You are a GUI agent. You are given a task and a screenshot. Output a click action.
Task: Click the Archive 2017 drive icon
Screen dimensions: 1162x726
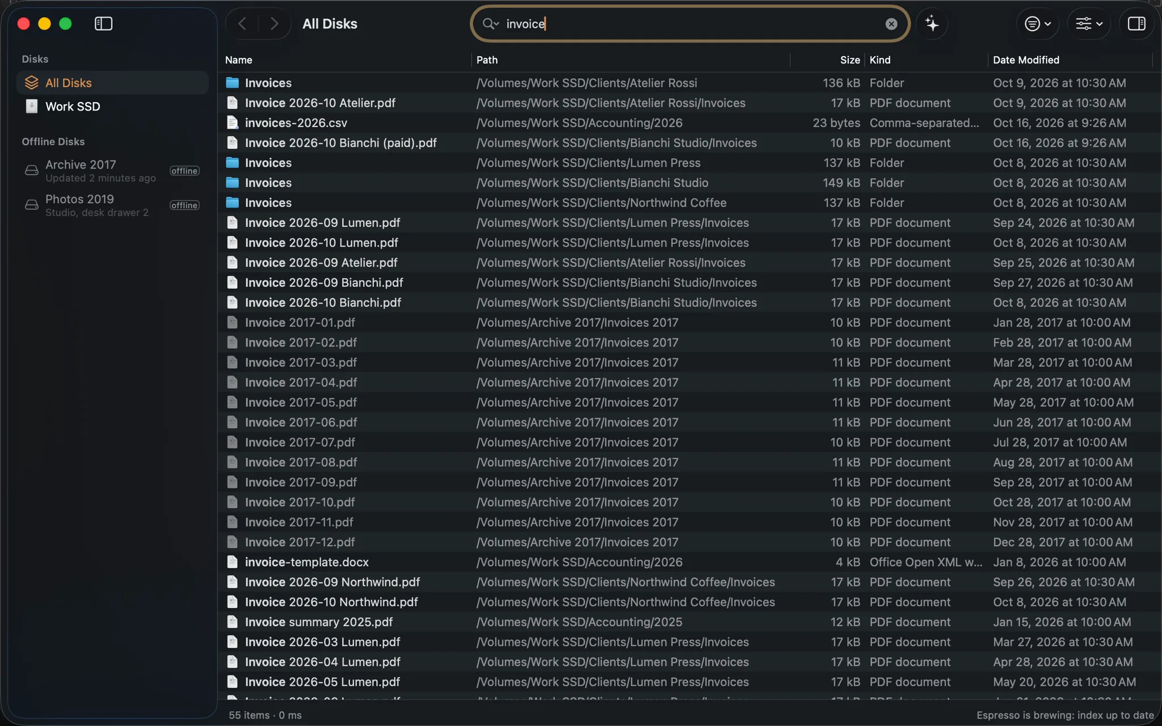click(32, 171)
